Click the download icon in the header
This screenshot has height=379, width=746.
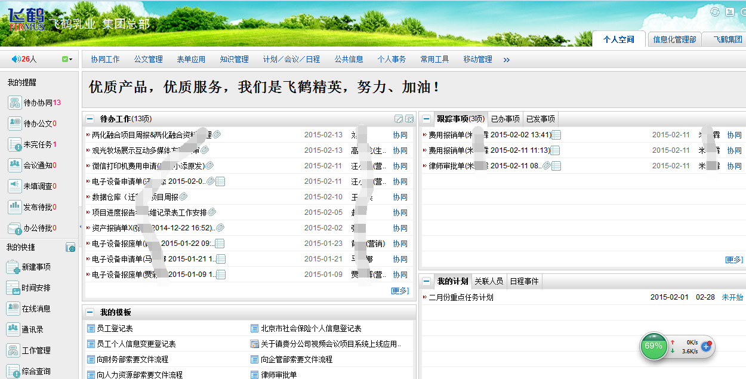click(x=729, y=11)
